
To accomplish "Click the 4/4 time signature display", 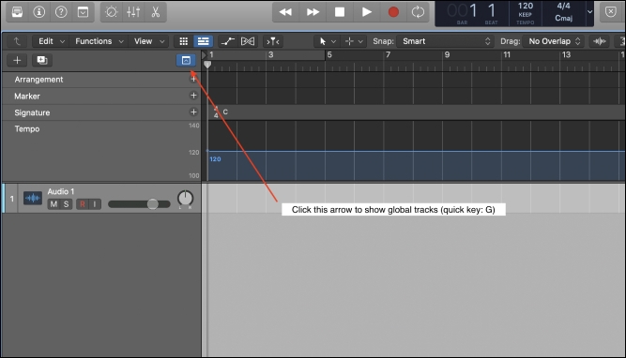I will (x=563, y=6).
